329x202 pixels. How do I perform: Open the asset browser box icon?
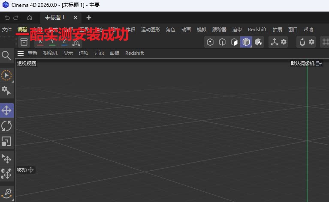(x=24, y=42)
